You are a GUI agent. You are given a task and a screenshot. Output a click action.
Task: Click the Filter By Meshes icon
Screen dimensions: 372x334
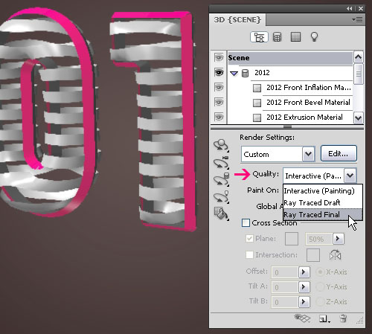point(277,37)
